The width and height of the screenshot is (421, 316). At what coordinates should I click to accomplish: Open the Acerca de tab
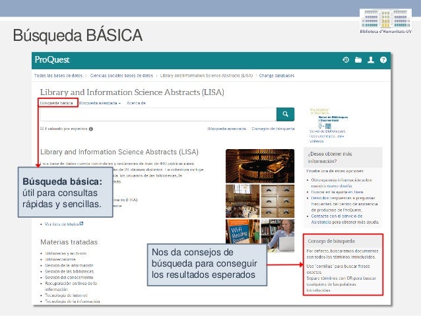(x=136, y=103)
